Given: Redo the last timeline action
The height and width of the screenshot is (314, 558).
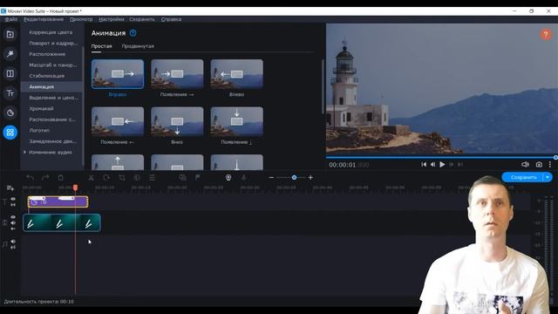Looking at the screenshot, I should click(x=45, y=177).
